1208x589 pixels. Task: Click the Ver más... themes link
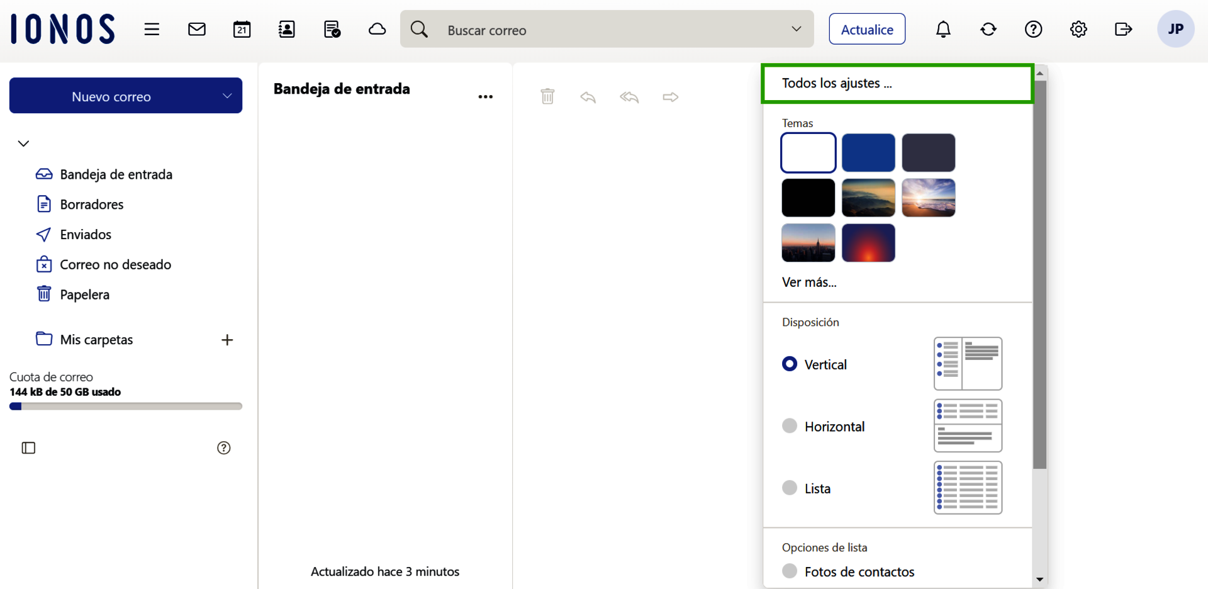[x=809, y=282]
